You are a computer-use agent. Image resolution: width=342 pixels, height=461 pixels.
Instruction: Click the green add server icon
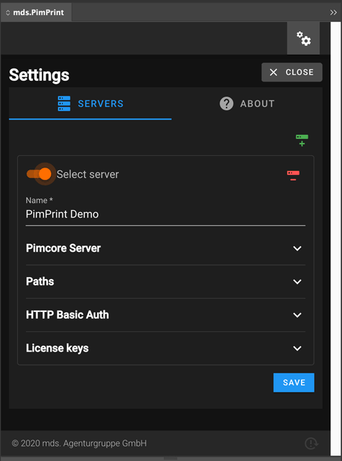point(302,140)
